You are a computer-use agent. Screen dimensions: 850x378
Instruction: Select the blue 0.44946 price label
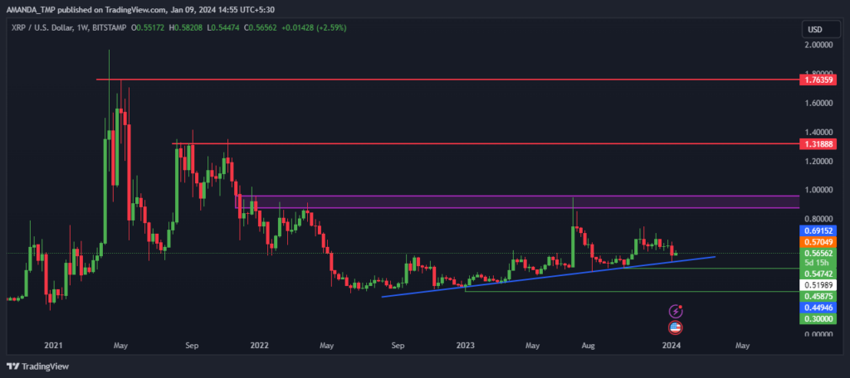pyautogui.click(x=818, y=308)
